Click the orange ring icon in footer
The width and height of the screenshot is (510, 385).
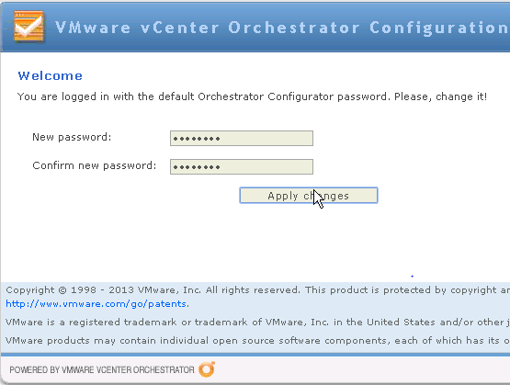(207, 369)
